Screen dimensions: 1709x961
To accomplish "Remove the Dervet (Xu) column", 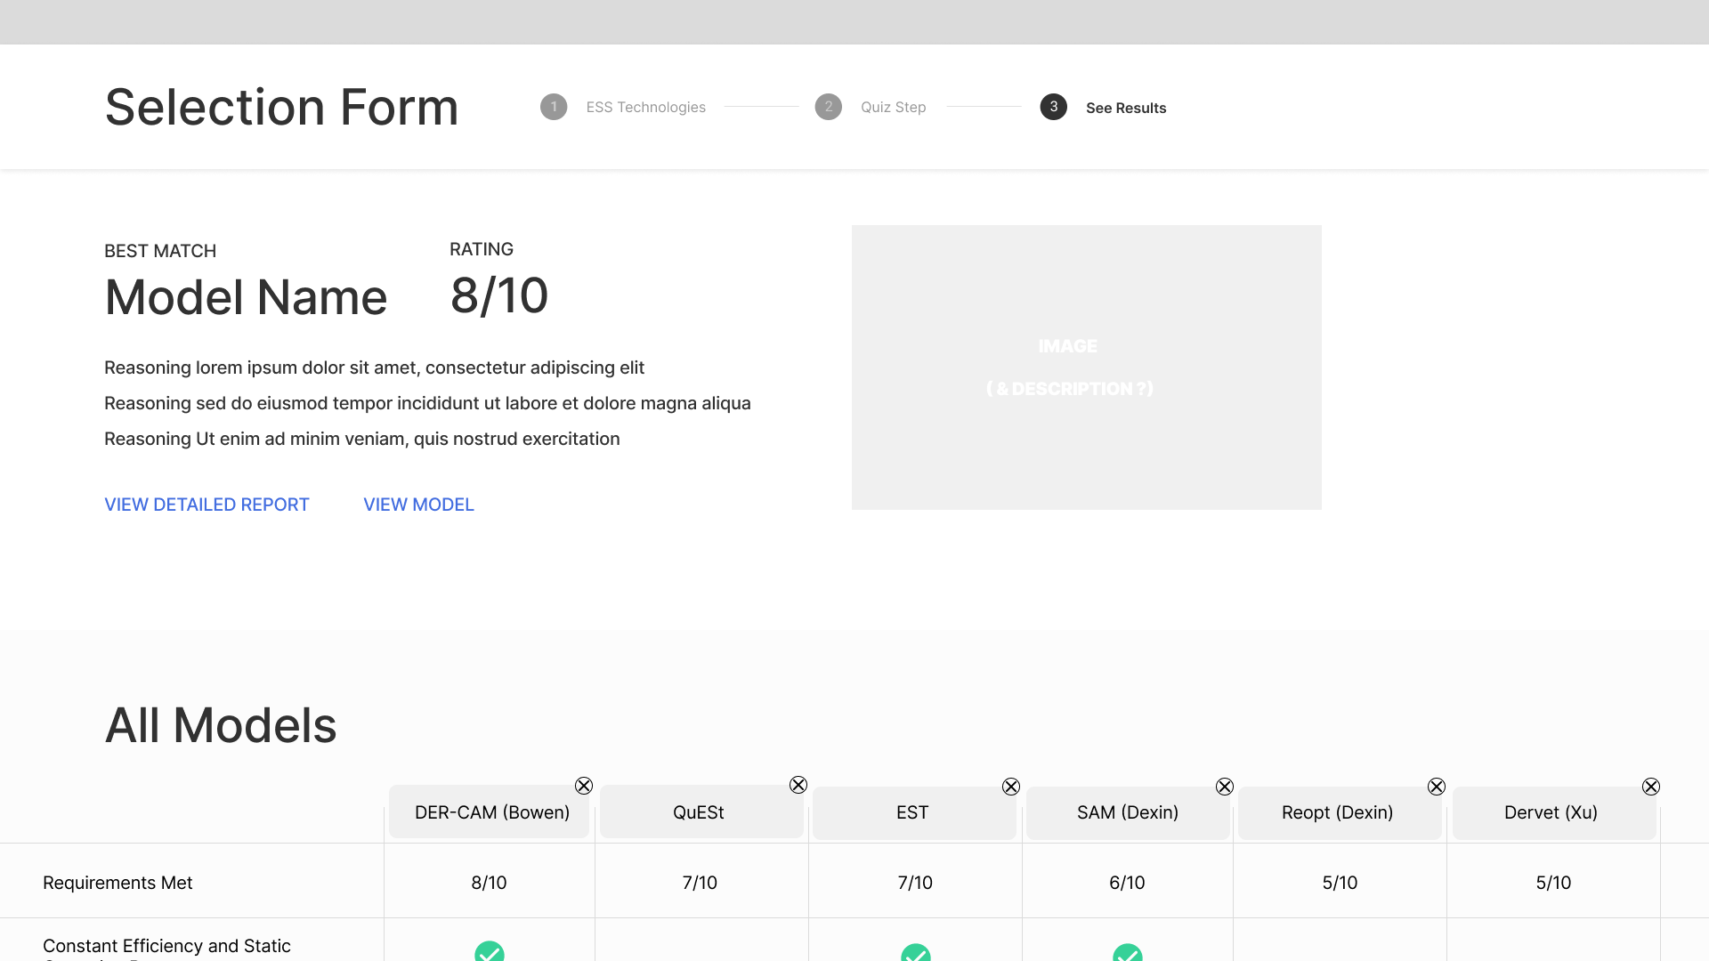I will tap(1651, 787).
